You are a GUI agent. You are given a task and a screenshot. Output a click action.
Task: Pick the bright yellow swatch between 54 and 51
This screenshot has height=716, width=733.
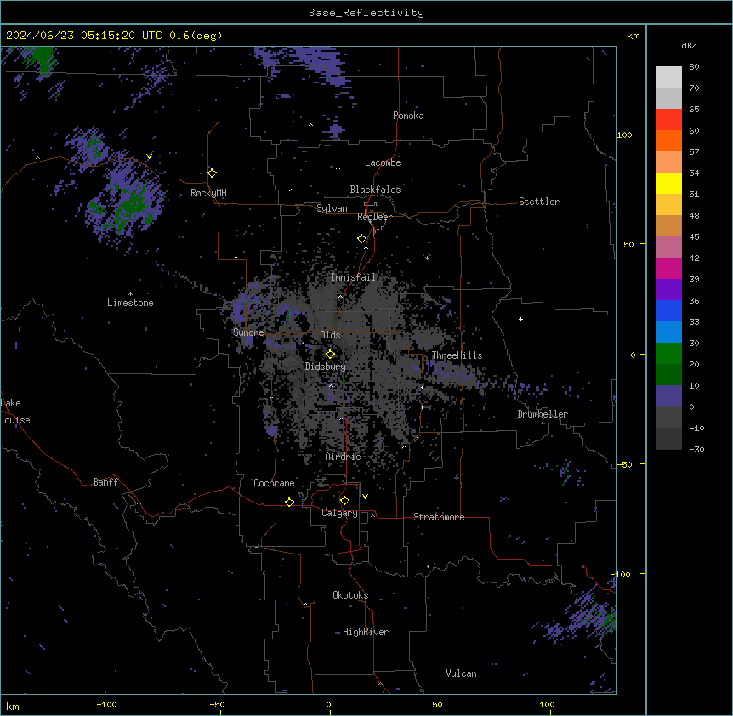668,183
